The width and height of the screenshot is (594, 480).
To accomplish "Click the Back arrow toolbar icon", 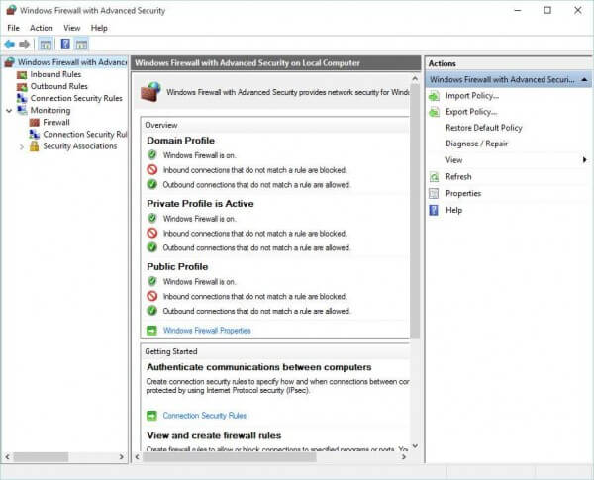I will (10, 45).
